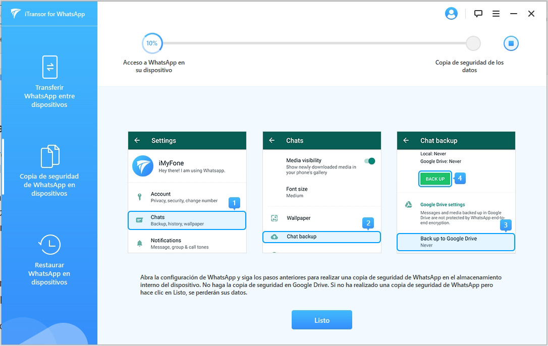Click the iMyFone profile avatar
548x346 pixels.
(x=143, y=165)
